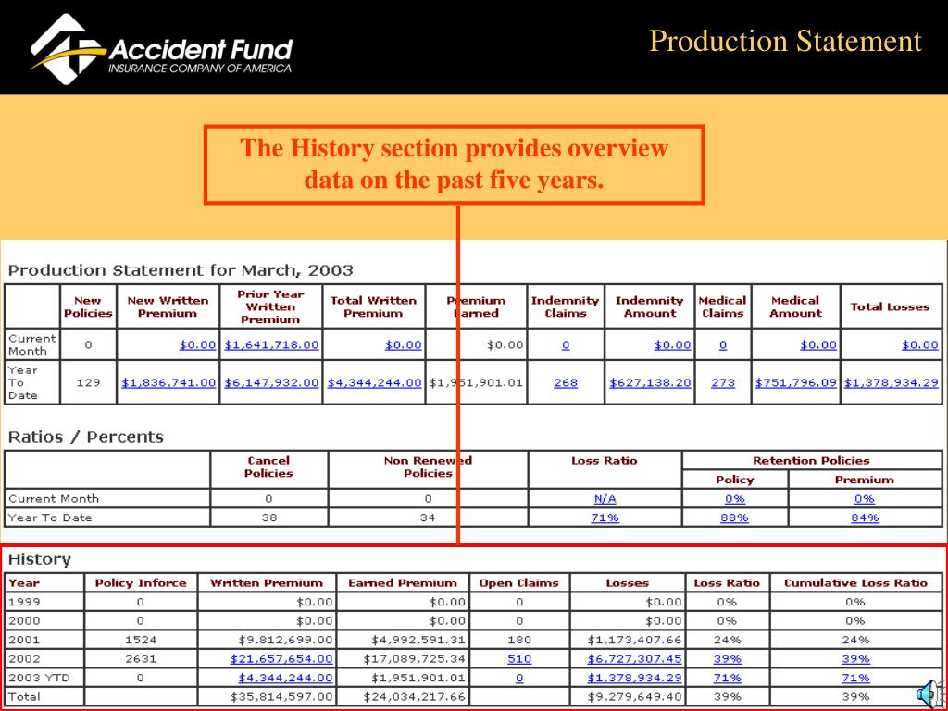Screen dimensions: 948x711
Task: Click the Cumulative Loss Ratio column header
Action: click(x=855, y=583)
